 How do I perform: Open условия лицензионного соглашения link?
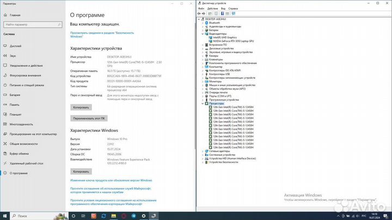coord(113,202)
